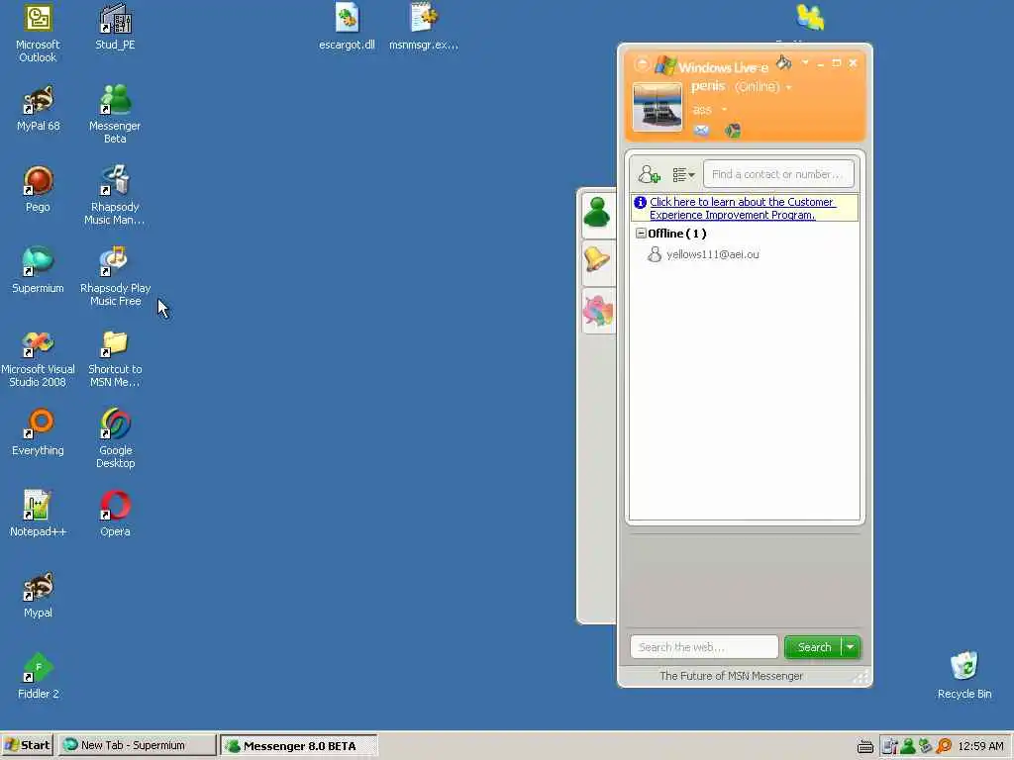Select the Rhapsody Music Manager shortcut
This screenshot has width=1014, height=760.
click(115, 196)
